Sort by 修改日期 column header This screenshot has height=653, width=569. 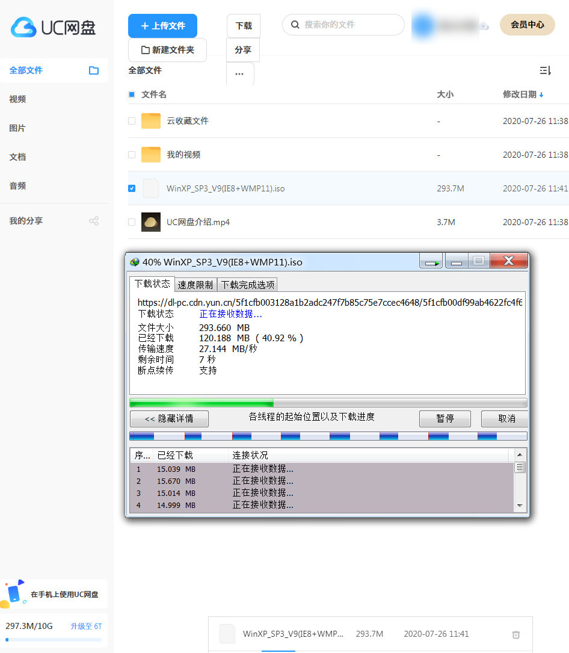520,94
